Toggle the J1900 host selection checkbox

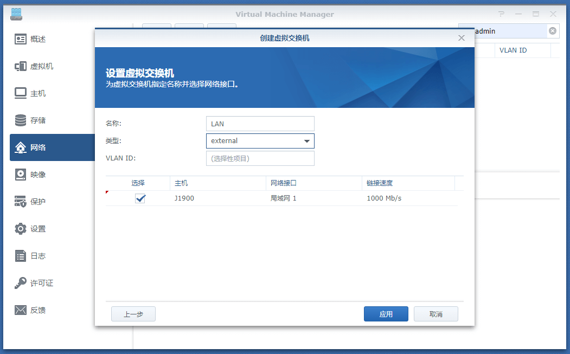tap(140, 198)
